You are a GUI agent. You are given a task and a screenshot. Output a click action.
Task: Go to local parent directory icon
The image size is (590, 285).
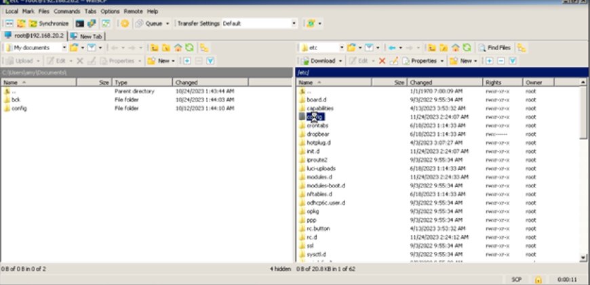click(x=153, y=47)
